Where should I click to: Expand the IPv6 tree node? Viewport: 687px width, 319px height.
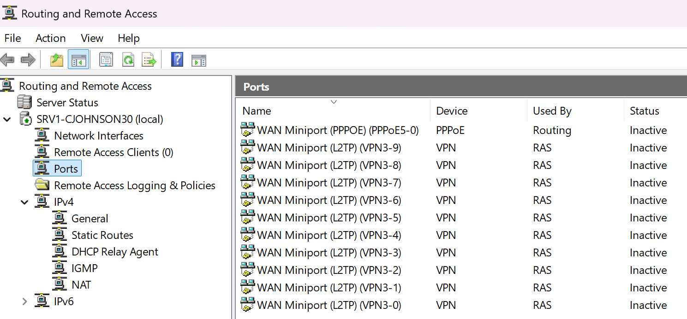[24, 301]
